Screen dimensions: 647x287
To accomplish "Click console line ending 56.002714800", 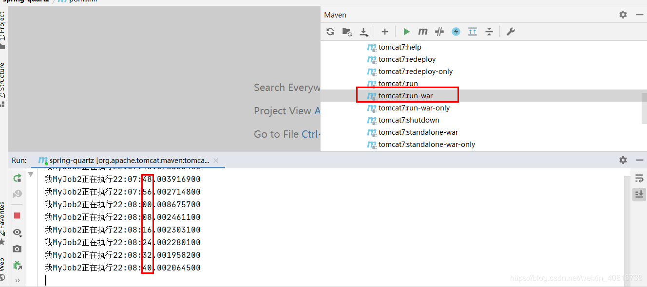I will pyautogui.click(x=123, y=192).
